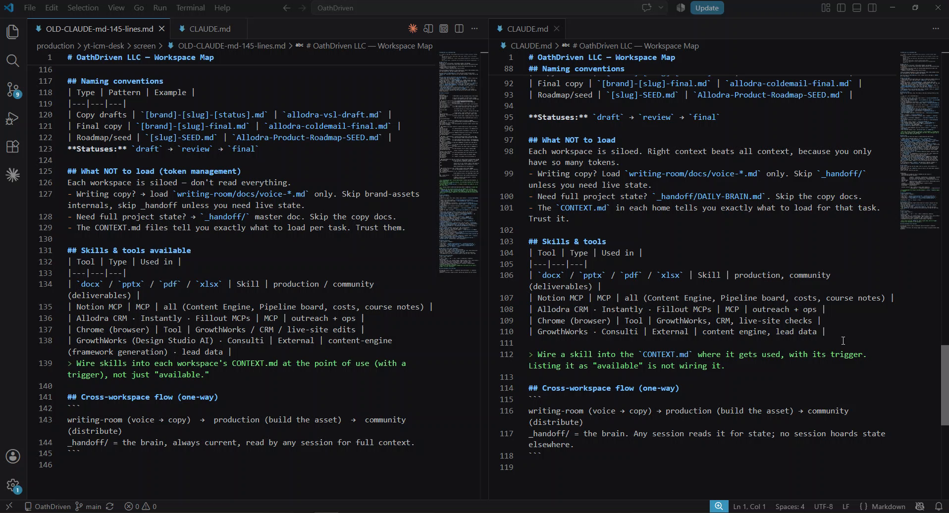Open the Help menu
Screen dimensions: 949x513
point(222,8)
